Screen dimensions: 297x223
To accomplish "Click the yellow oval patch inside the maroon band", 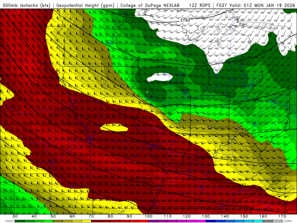I will pos(114,127).
